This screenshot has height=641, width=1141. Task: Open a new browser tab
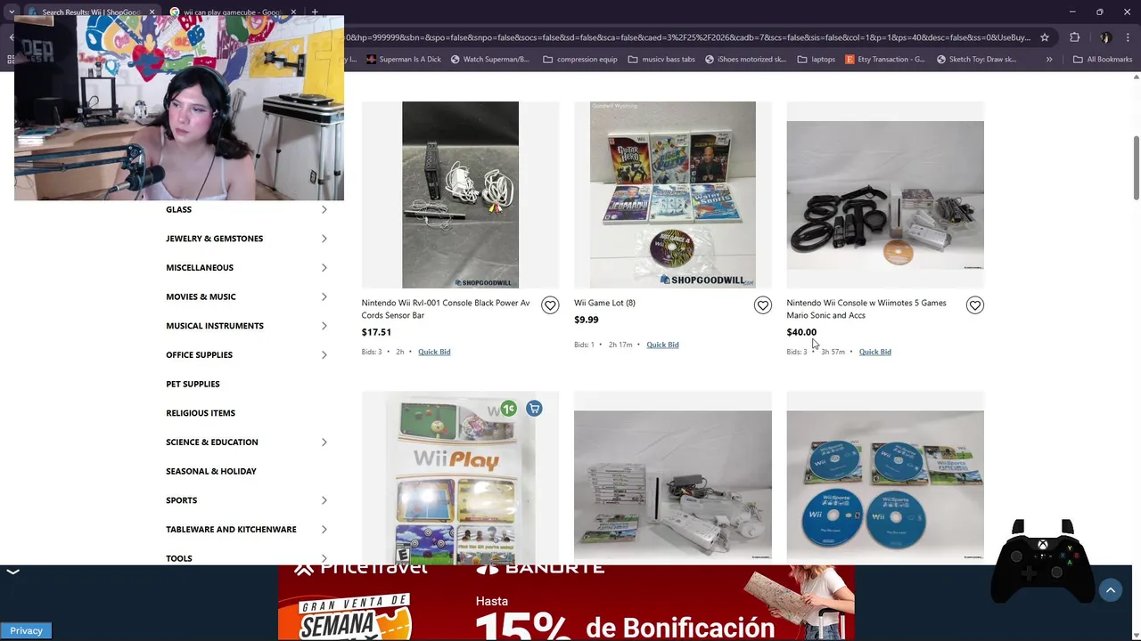[315, 12]
